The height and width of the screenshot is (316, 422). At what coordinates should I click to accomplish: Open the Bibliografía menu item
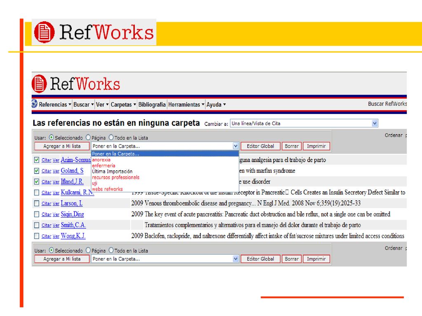pyautogui.click(x=152, y=105)
